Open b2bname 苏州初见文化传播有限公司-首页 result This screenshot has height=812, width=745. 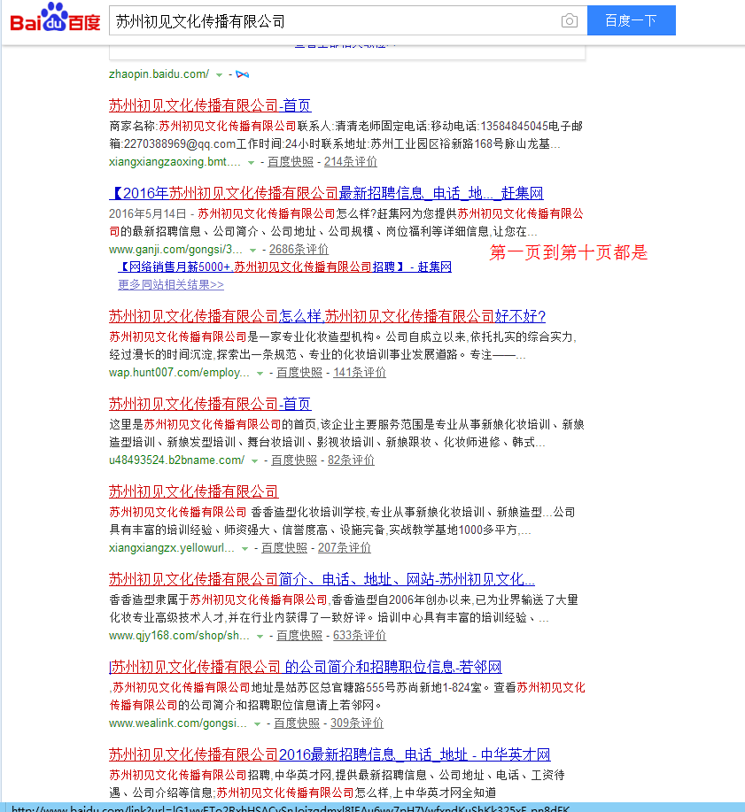pyautogui.click(x=210, y=404)
